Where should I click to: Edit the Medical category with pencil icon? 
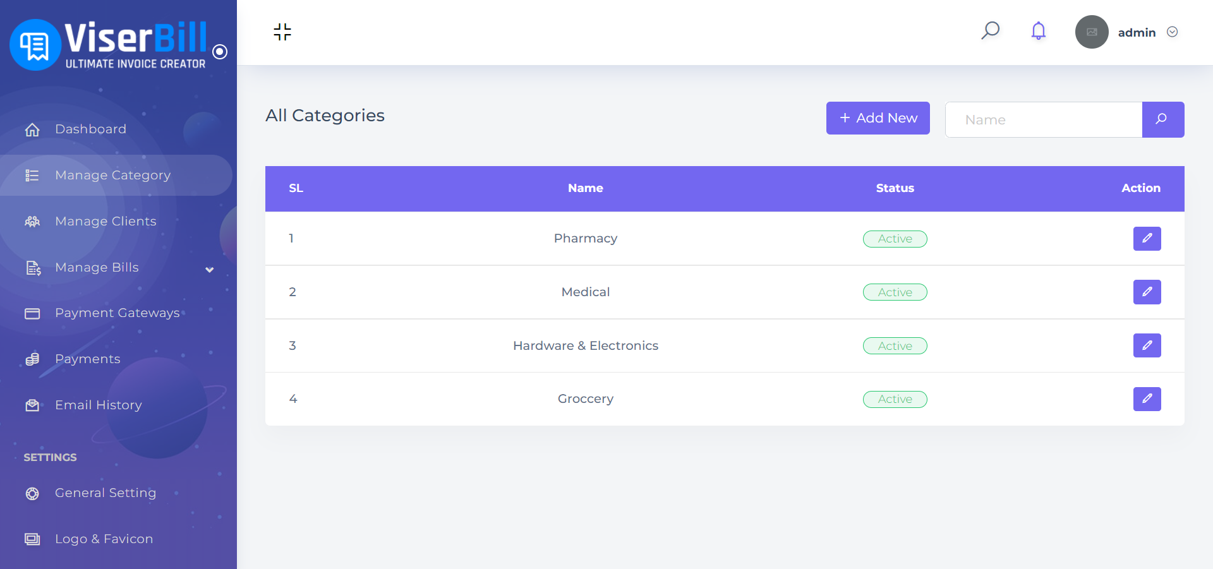pyautogui.click(x=1147, y=292)
